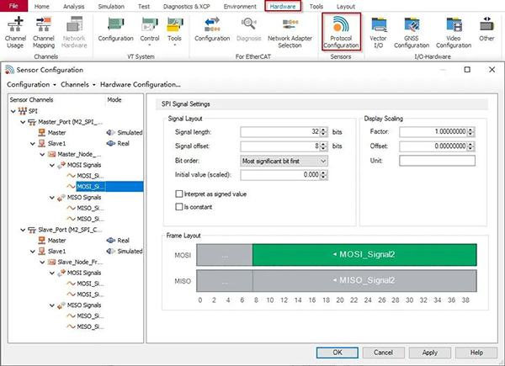Open EtherCAT Configuration
505x366 pixels.
click(212, 29)
